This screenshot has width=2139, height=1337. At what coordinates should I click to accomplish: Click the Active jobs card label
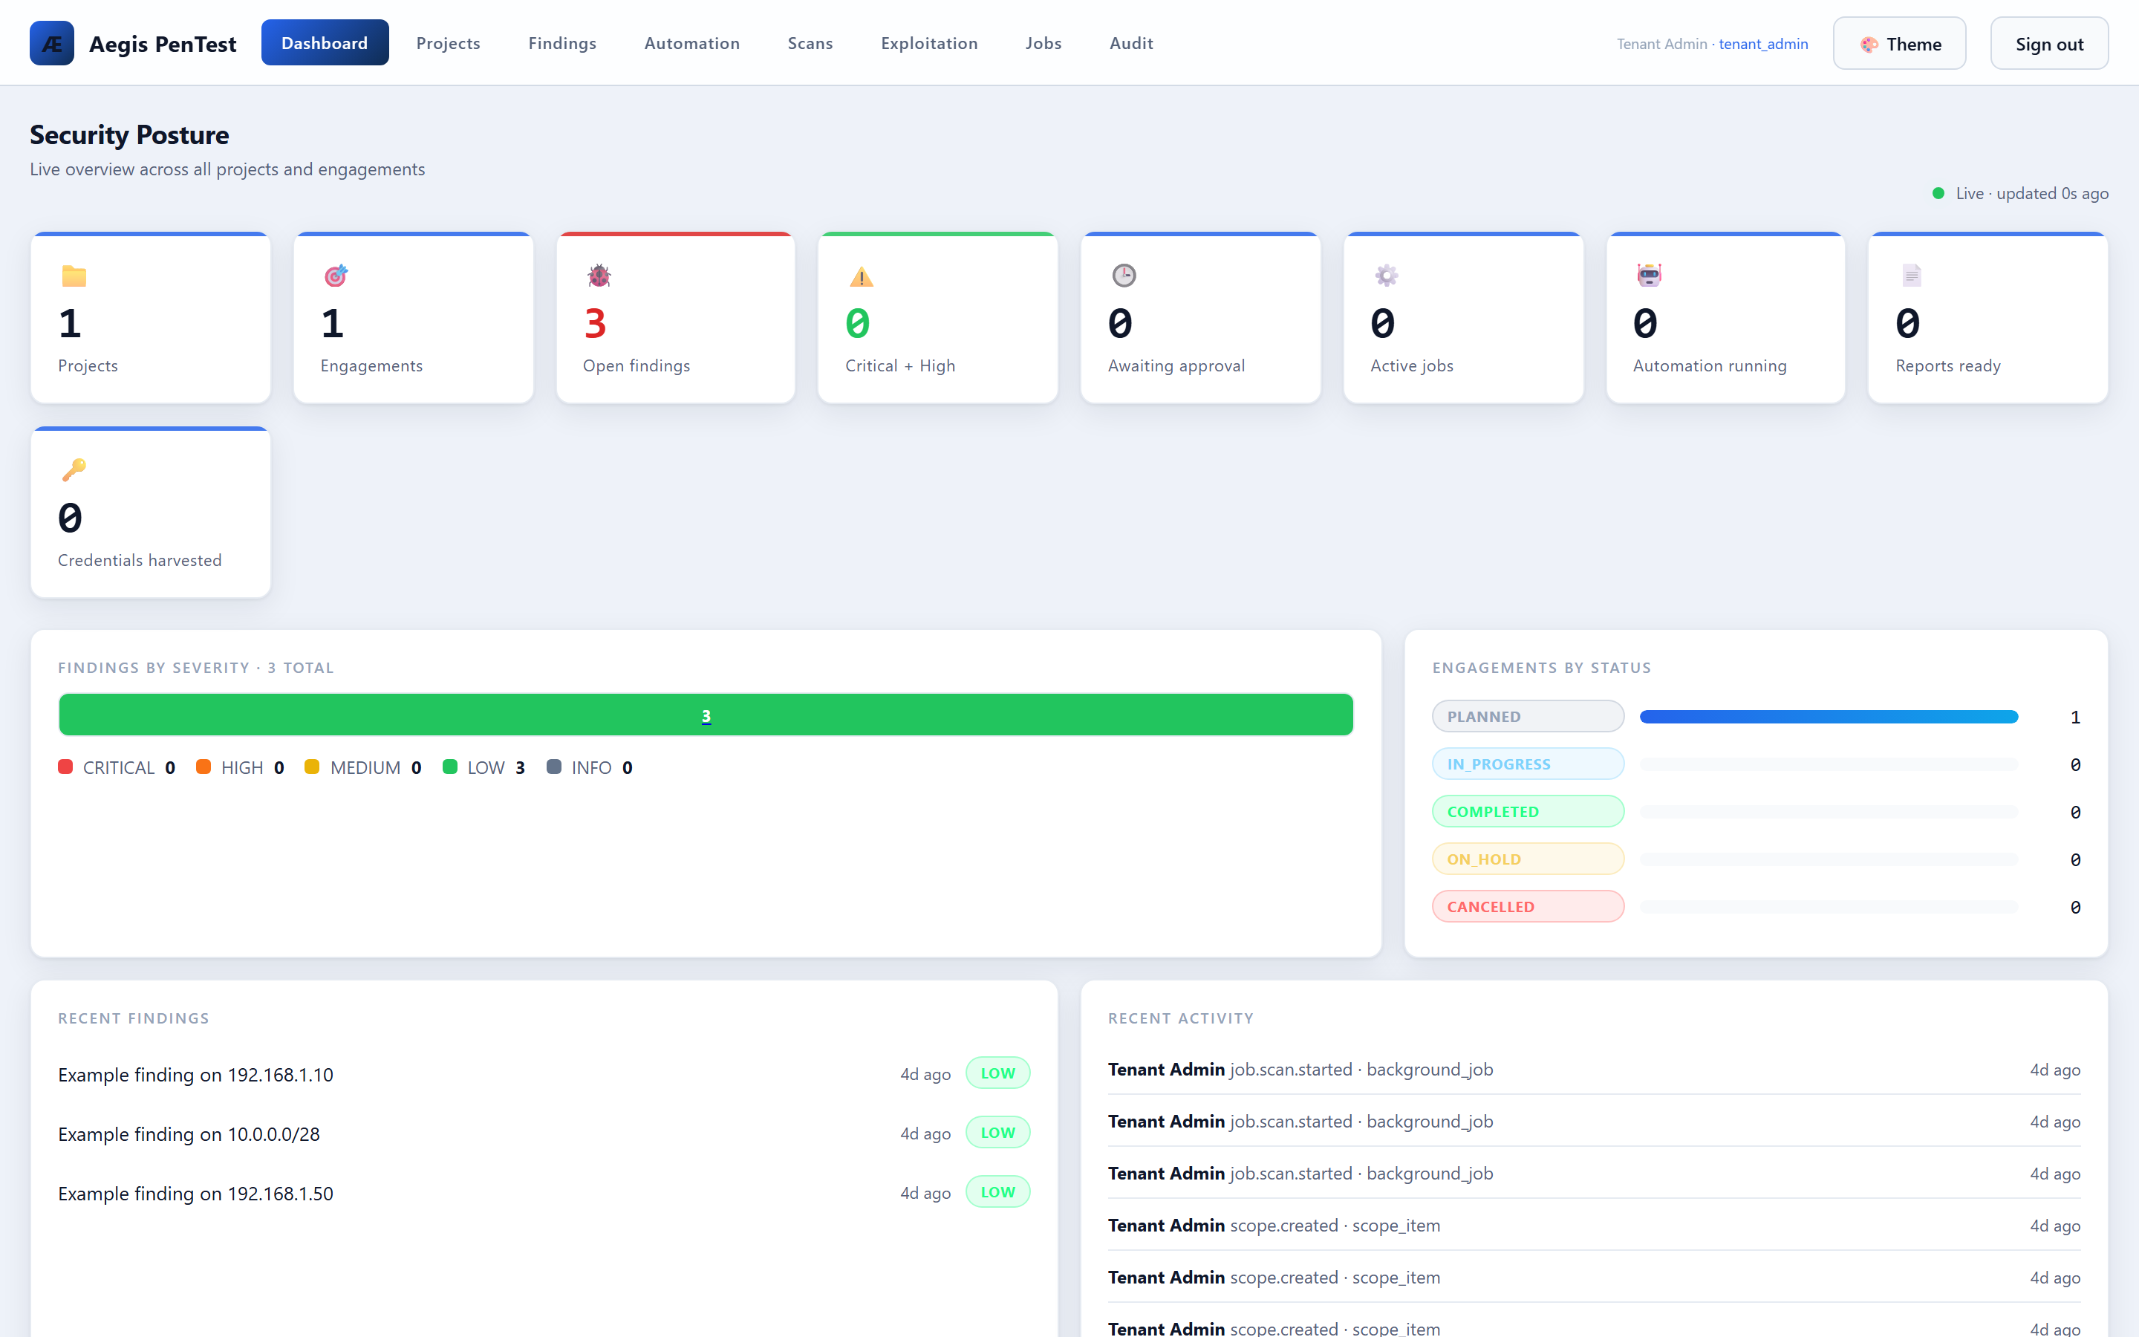coord(1412,365)
